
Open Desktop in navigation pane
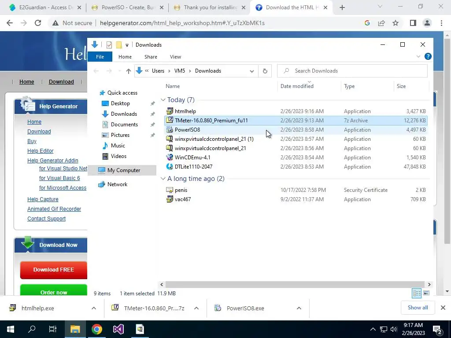(120, 103)
